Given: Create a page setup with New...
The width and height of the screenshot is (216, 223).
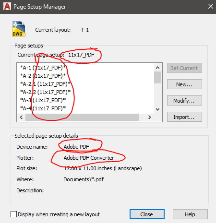Looking at the screenshot, I should pyautogui.click(x=184, y=84).
